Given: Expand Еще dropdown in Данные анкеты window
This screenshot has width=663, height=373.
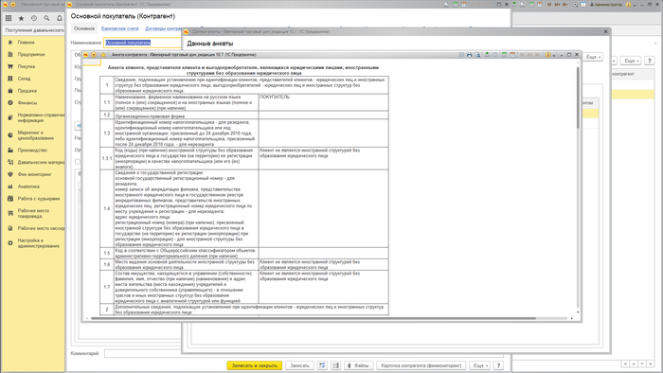Looking at the screenshot, I should point(593,57).
